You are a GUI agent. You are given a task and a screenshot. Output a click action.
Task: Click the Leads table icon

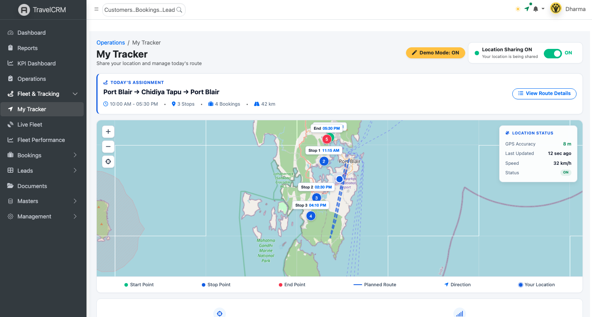click(11, 171)
